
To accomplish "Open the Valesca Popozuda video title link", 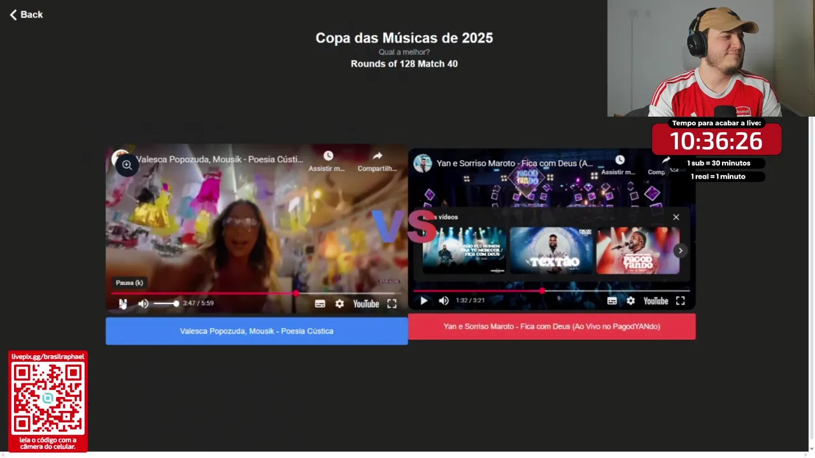I will (220, 159).
